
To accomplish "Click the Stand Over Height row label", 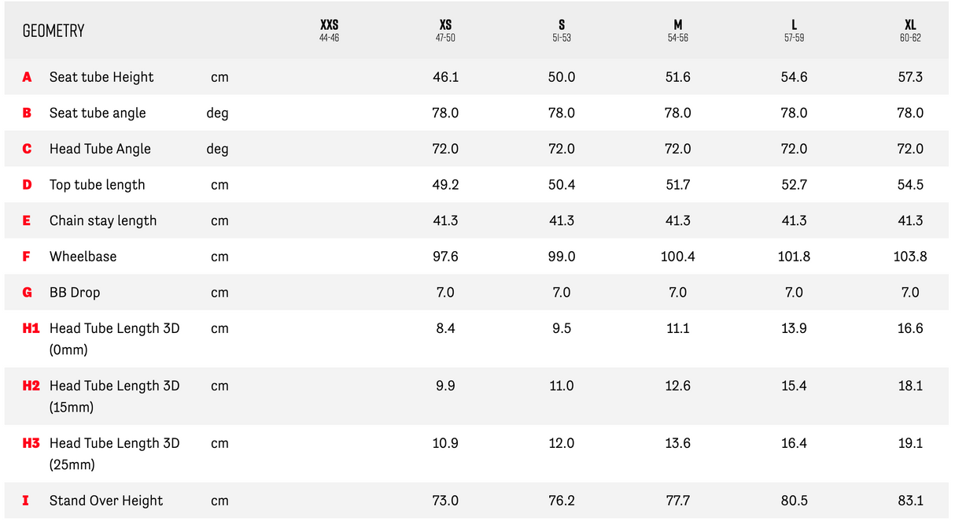I will [x=106, y=501].
